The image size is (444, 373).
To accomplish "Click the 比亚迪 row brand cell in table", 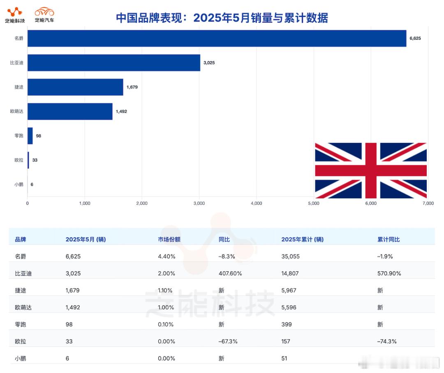I will 23,273.
